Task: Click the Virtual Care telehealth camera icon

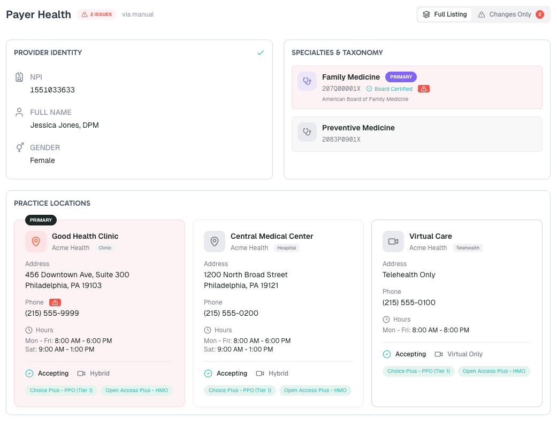Action: point(393,241)
